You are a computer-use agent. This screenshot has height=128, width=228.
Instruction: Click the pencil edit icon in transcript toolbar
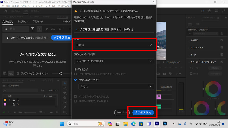pyautogui.click(x=46, y=29)
